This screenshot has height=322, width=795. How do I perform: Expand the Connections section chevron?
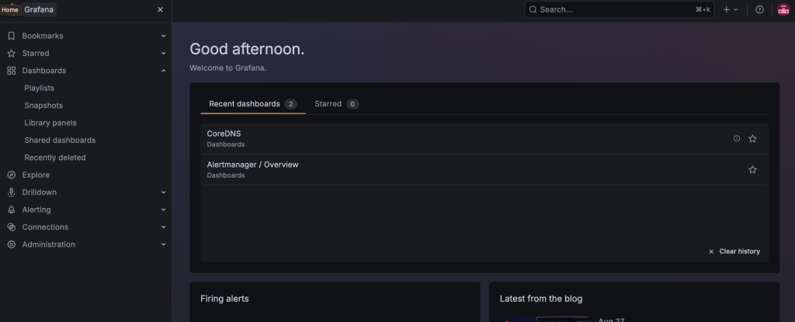tap(163, 227)
